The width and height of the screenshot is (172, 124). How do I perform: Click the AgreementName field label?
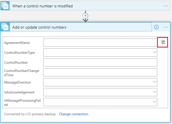point(17,43)
